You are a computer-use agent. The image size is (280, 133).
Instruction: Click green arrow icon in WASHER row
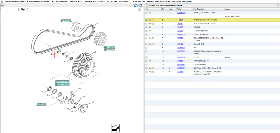pyautogui.click(x=150, y=27)
